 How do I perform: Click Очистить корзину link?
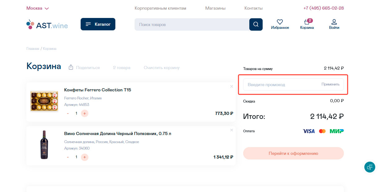(x=162, y=68)
